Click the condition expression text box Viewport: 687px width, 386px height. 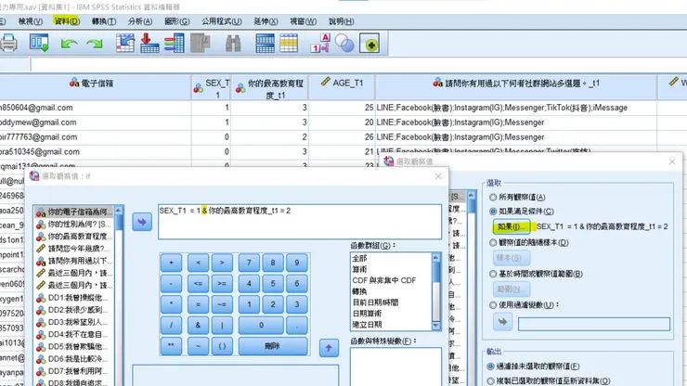click(300, 222)
